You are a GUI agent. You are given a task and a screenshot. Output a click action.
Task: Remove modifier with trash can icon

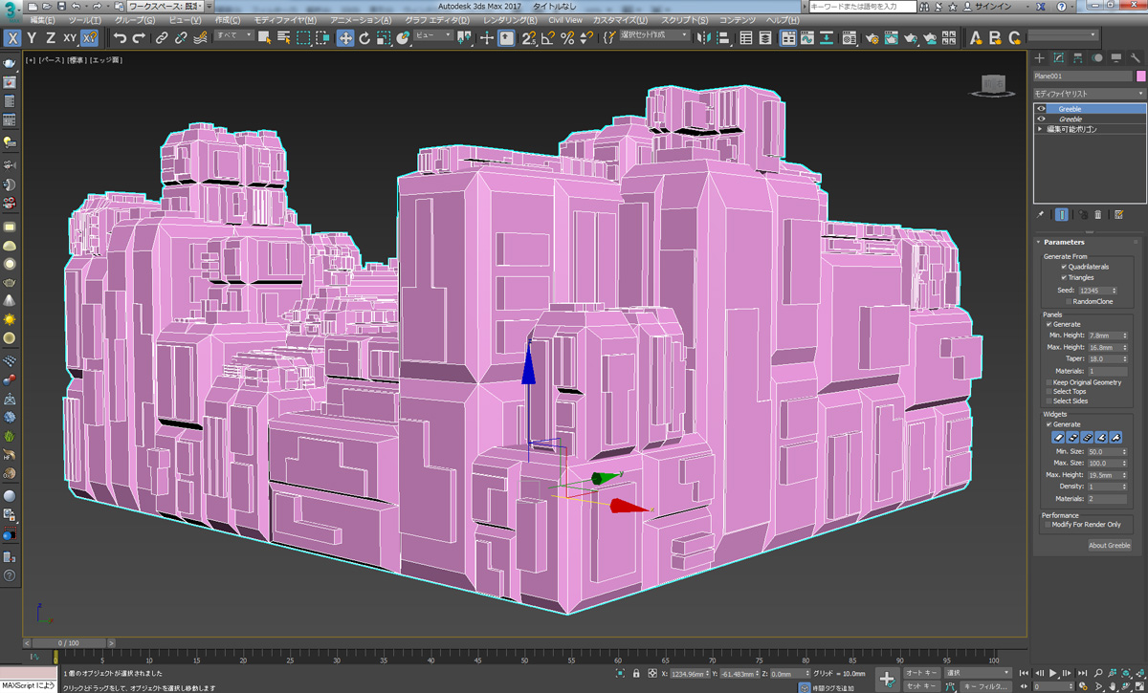coord(1098,215)
